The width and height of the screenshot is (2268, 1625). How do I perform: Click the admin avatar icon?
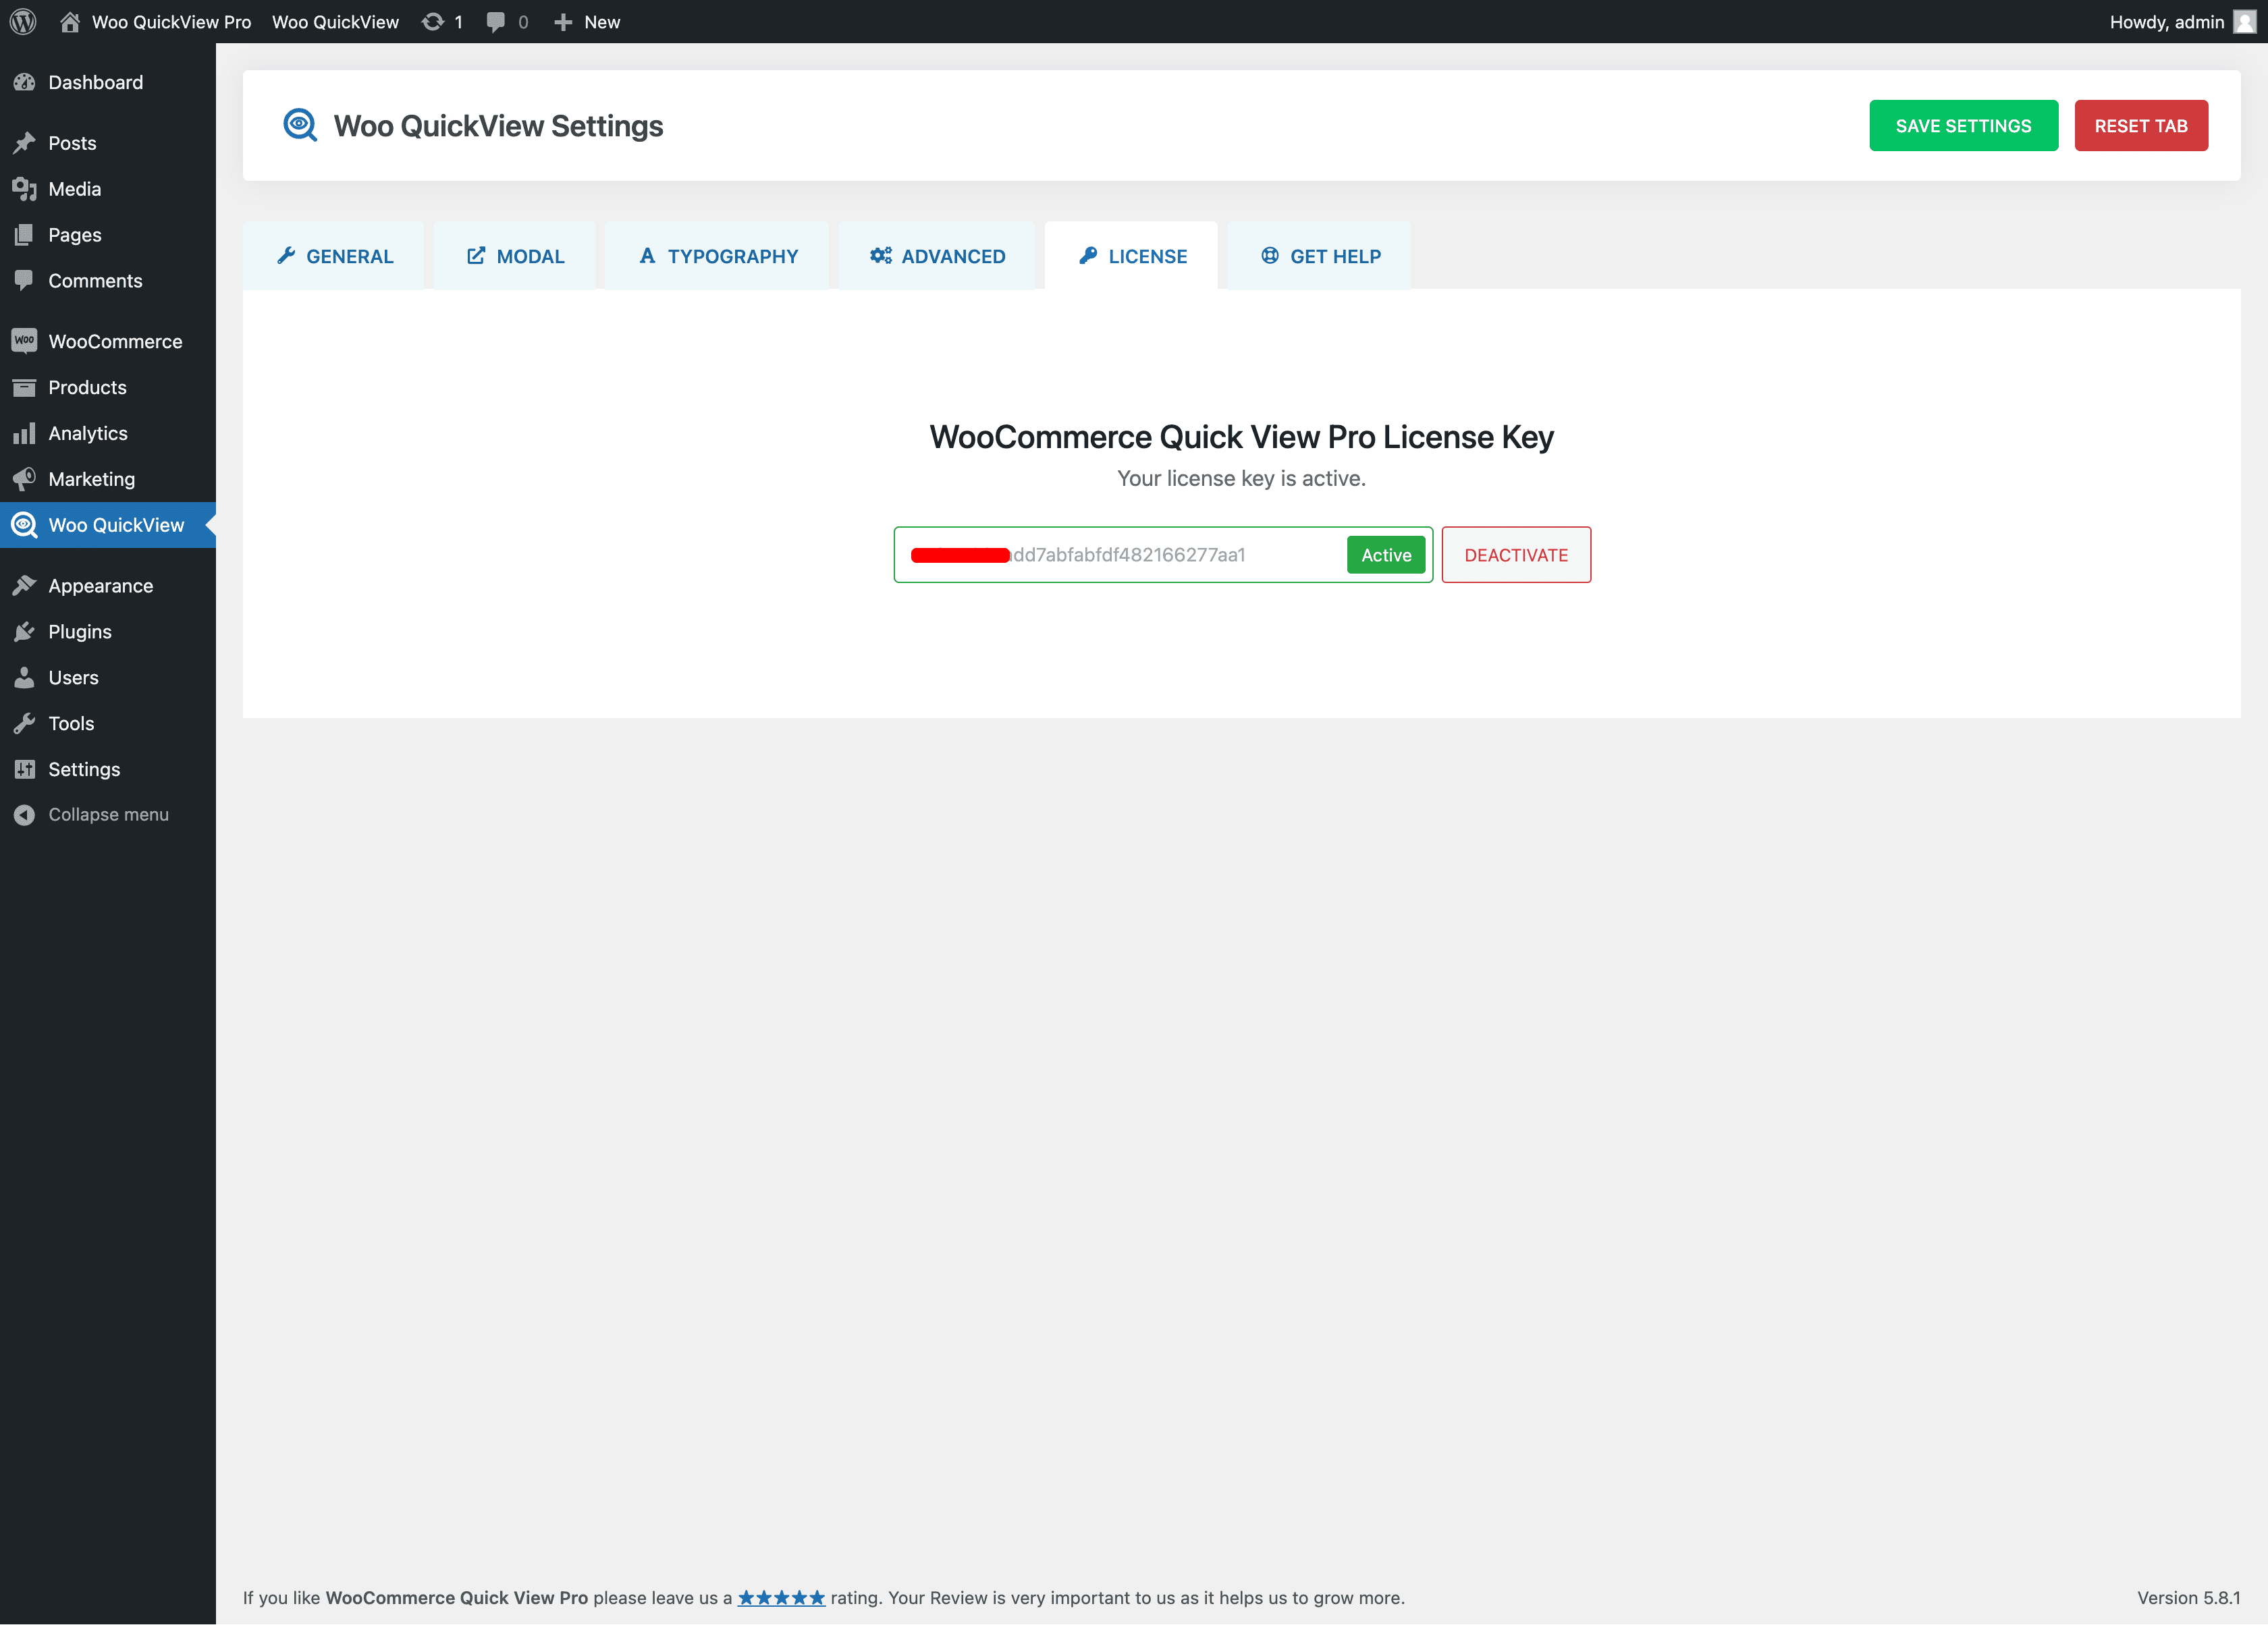[2244, 22]
